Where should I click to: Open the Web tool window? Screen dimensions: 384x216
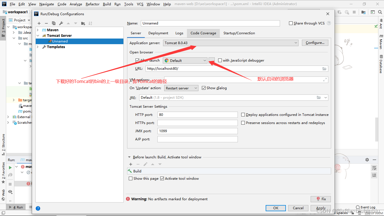click(3, 195)
